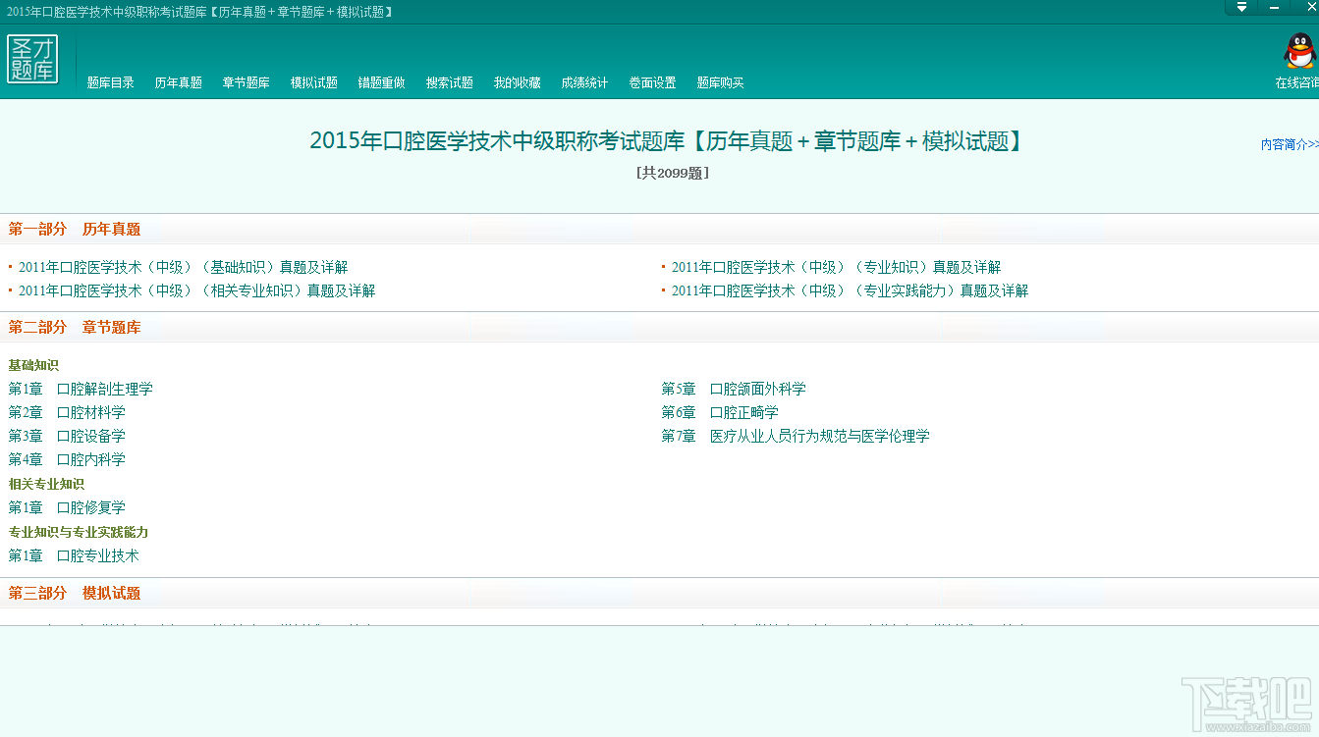Open 2011年 (专业实践能力) 真题及详解 exam

coord(850,290)
